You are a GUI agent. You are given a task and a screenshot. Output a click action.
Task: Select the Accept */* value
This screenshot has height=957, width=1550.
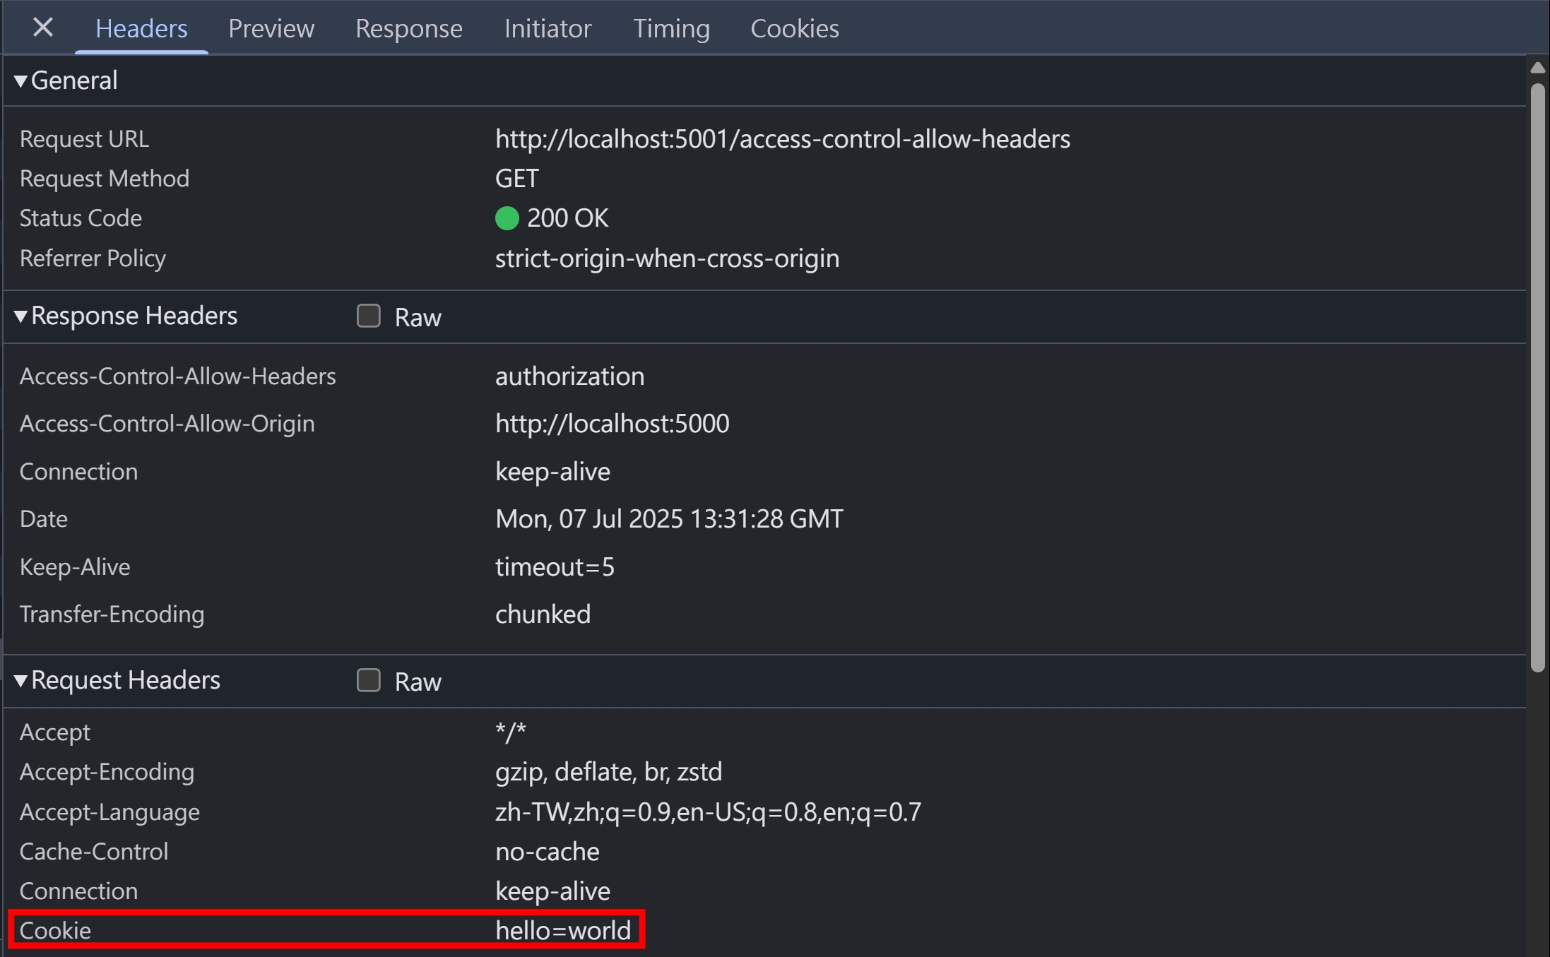(x=511, y=732)
